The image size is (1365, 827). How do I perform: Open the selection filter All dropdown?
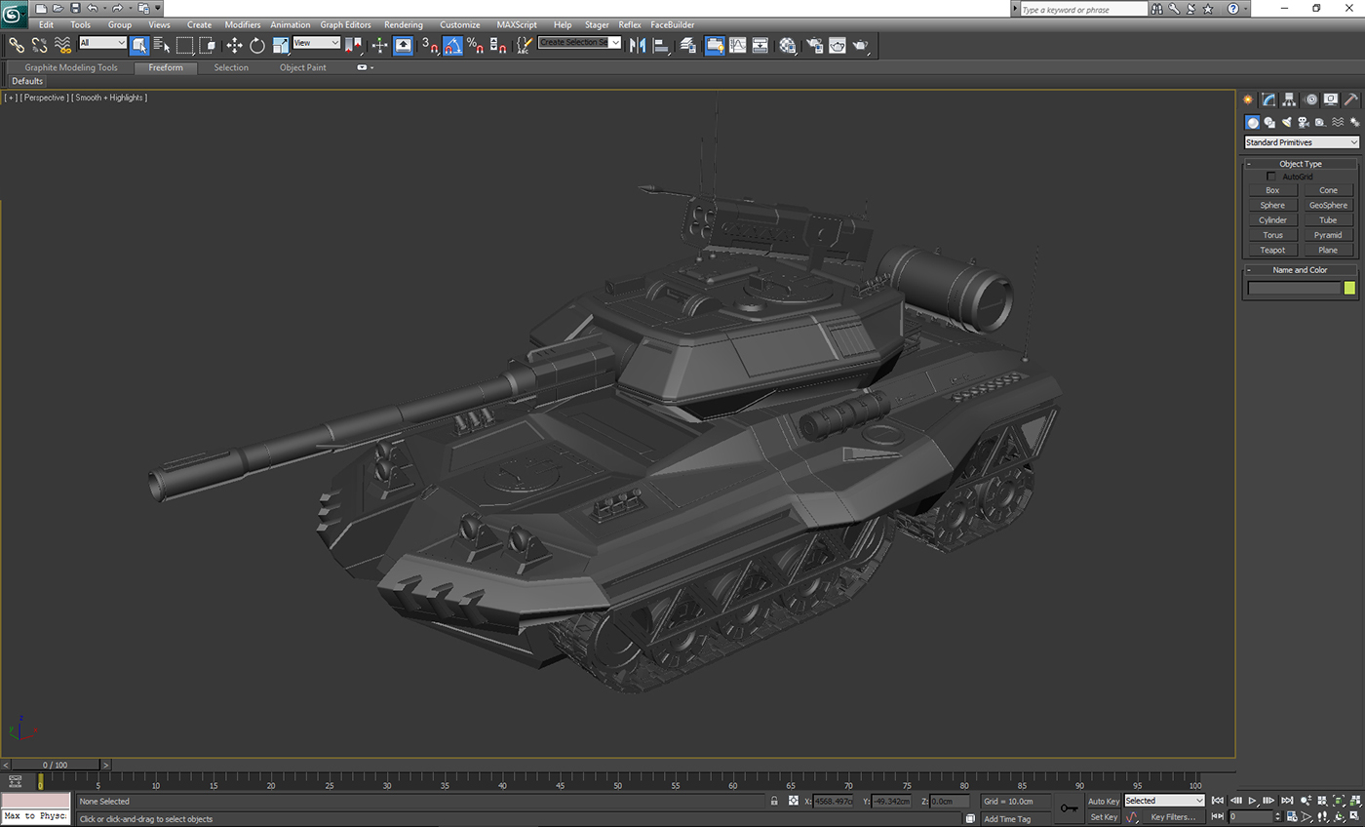tap(102, 42)
